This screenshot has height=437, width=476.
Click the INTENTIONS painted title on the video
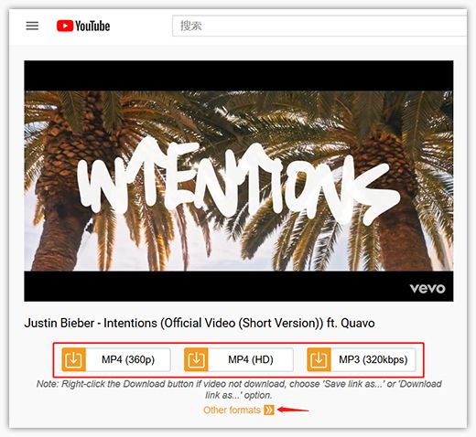[238, 180]
